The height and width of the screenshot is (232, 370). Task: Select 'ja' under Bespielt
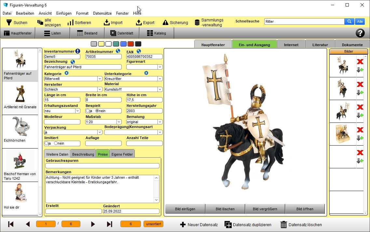coord(88,111)
